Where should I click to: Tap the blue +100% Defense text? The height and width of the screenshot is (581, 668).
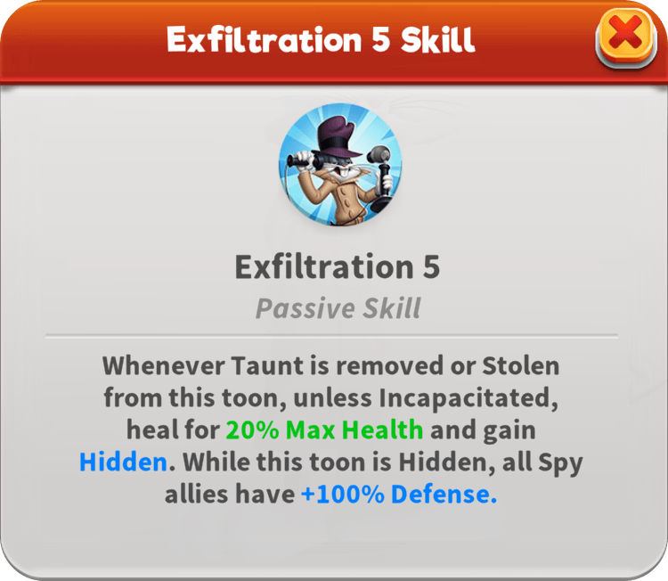coord(399,494)
